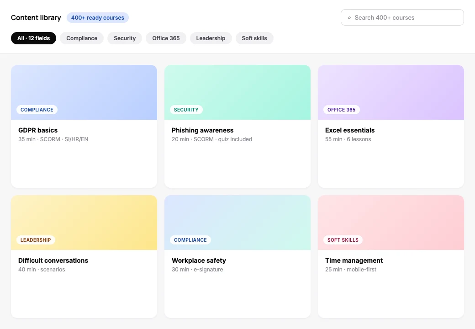
Task: Click the Workplace safety title
Action: click(199, 260)
